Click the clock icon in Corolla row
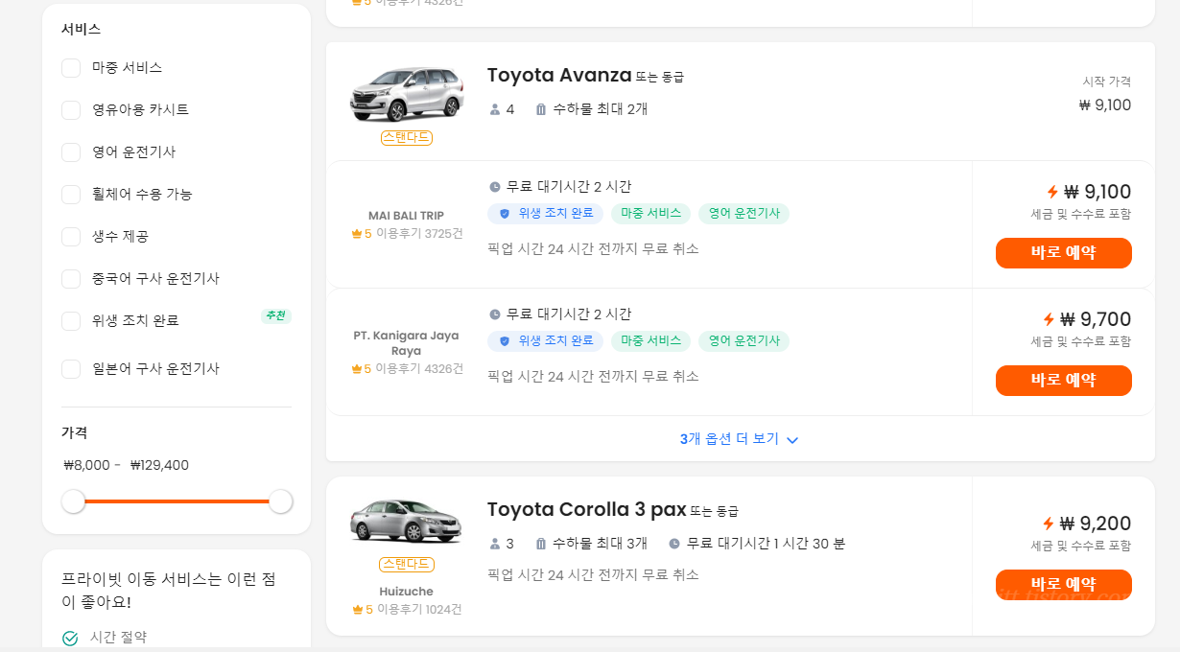 point(674,544)
